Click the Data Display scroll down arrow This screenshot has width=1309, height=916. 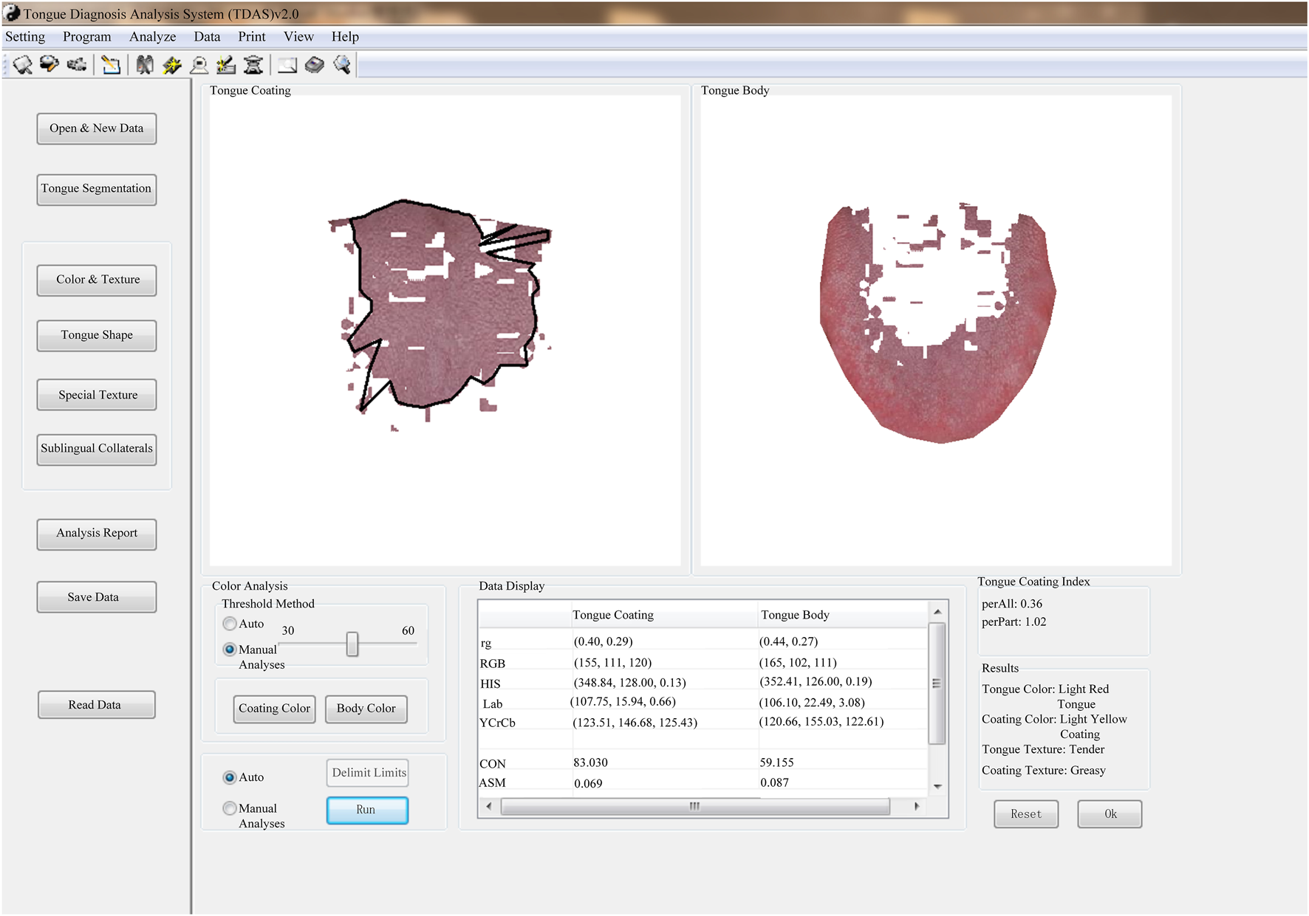point(937,787)
